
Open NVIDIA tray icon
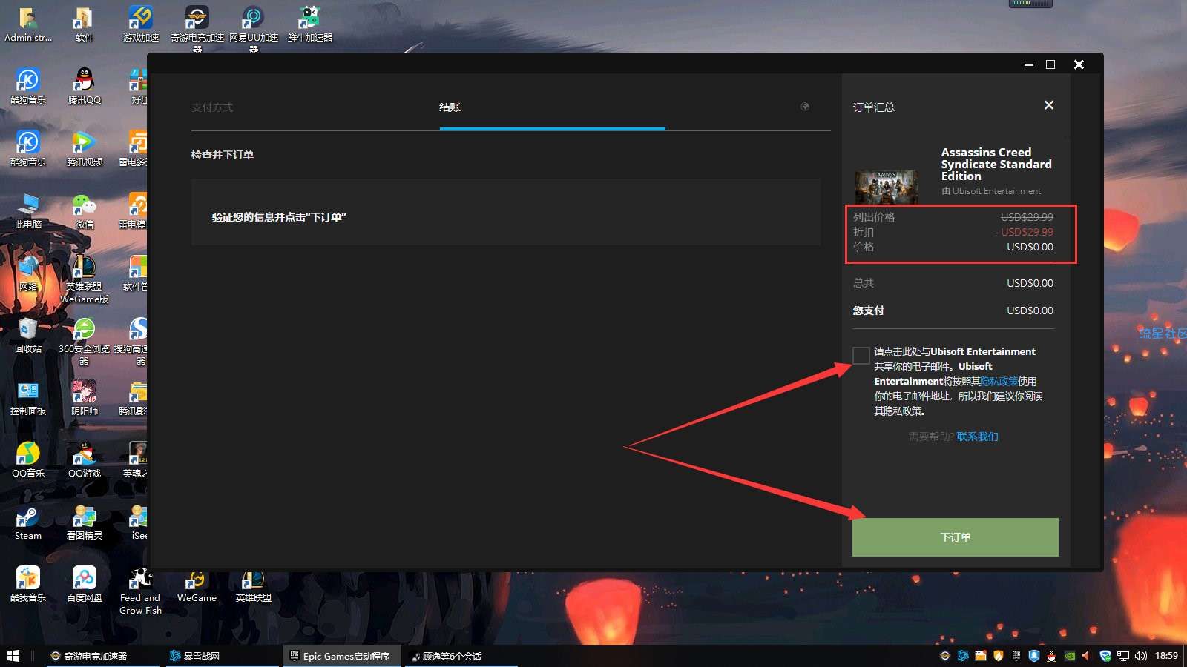pos(1070,656)
